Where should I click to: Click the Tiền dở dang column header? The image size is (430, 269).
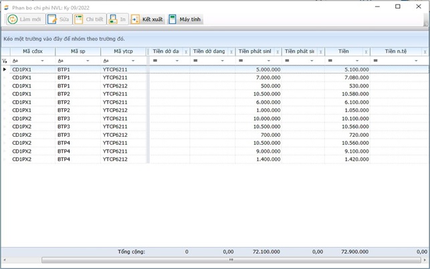click(209, 51)
